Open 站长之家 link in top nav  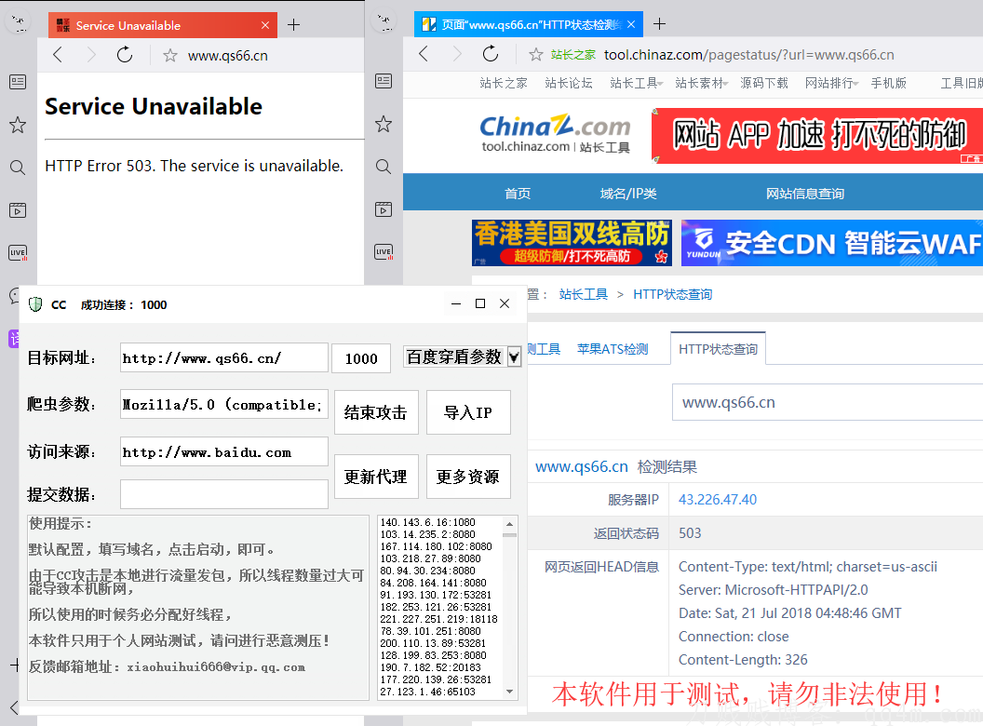click(504, 83)
